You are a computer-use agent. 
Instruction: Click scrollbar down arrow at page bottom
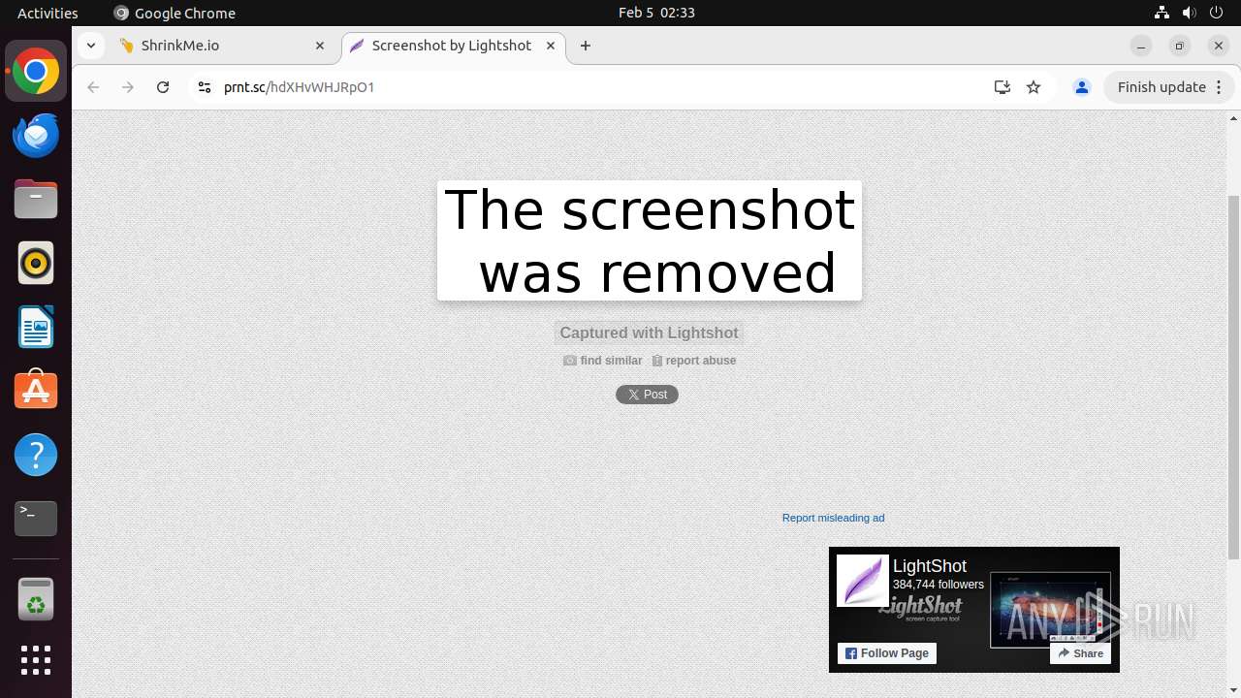tap(1233, 690)
